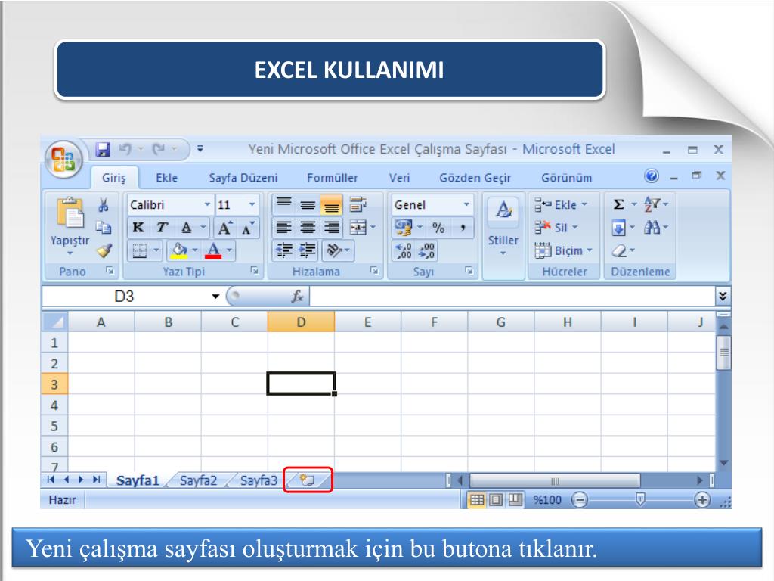The height and width of the screenshot is (581, 774).
Task: Click the Yapıştır paste icon
Action: (70, 213)
